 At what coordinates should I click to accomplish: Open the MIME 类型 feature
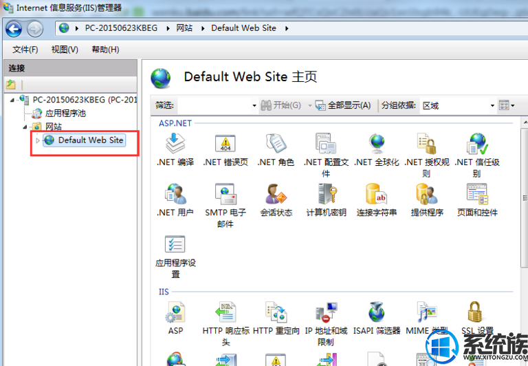pos(427,318)
